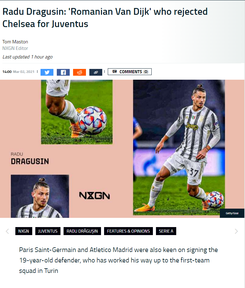245x288 pixels.
Task: Click the main photo of player number 37
Action: tap(179, 147)
